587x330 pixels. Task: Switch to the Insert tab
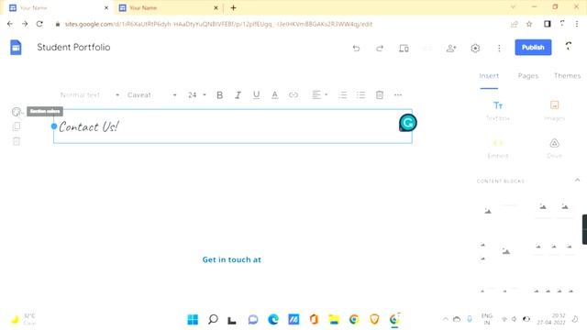tap(489, 76)
